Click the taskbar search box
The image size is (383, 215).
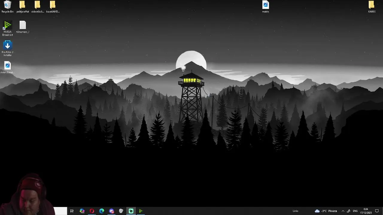click(60, 211)
